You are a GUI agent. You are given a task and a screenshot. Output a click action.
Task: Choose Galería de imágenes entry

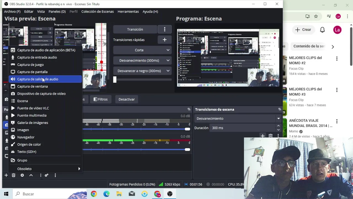45,122
